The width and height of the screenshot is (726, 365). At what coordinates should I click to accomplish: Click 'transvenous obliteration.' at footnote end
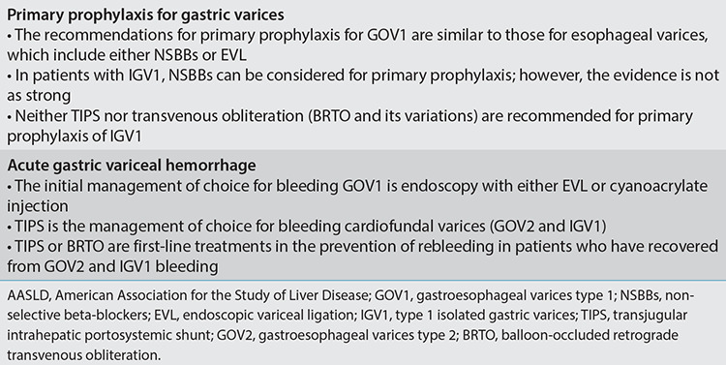83,355
